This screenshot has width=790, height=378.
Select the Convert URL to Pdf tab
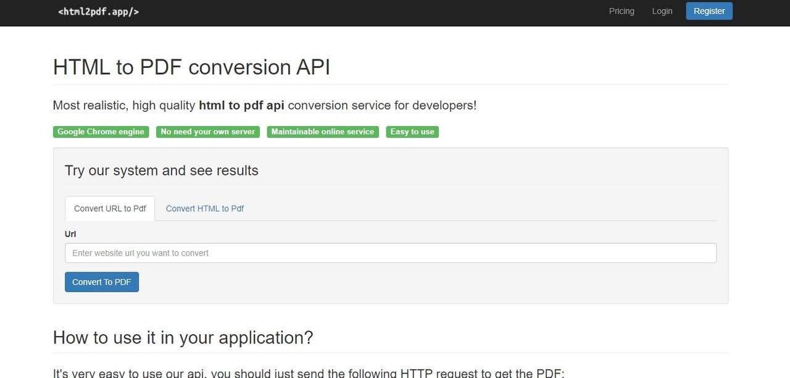[x=110, y=209]
